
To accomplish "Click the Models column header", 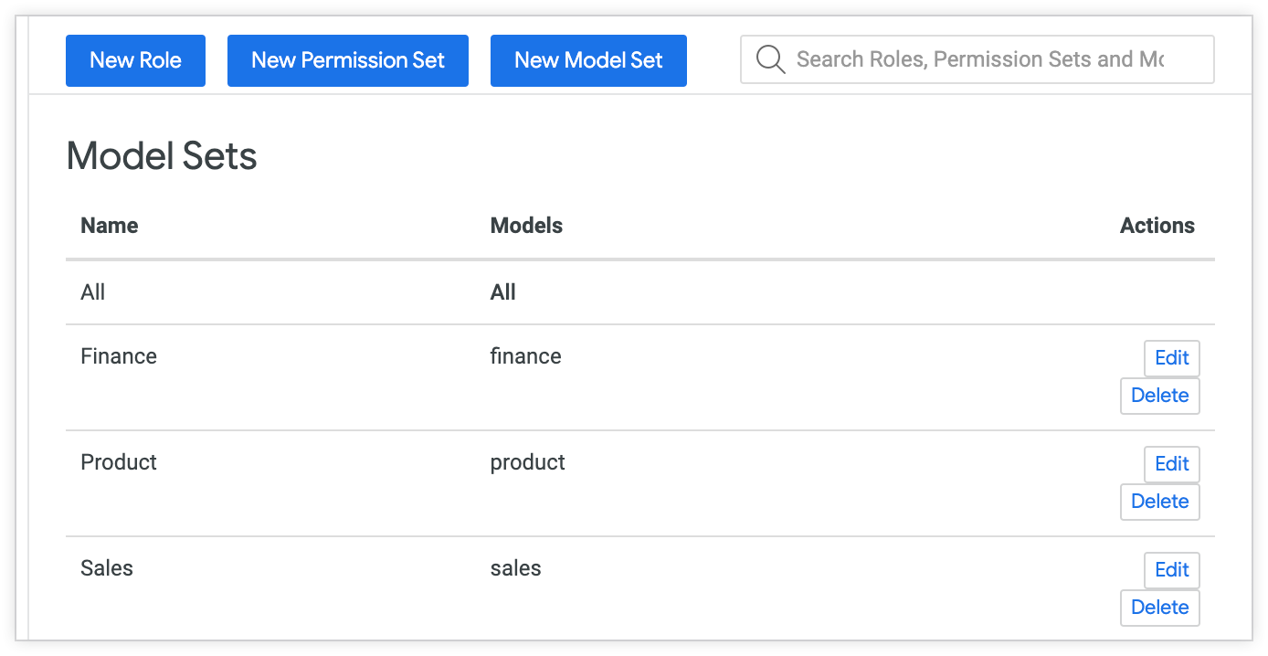I will (526, 225).
